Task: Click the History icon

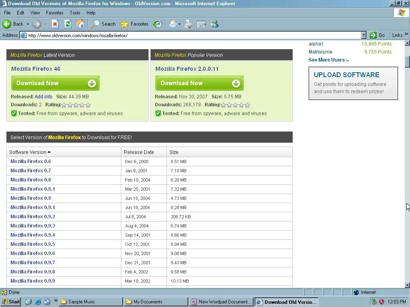Action: click(158, 24)
